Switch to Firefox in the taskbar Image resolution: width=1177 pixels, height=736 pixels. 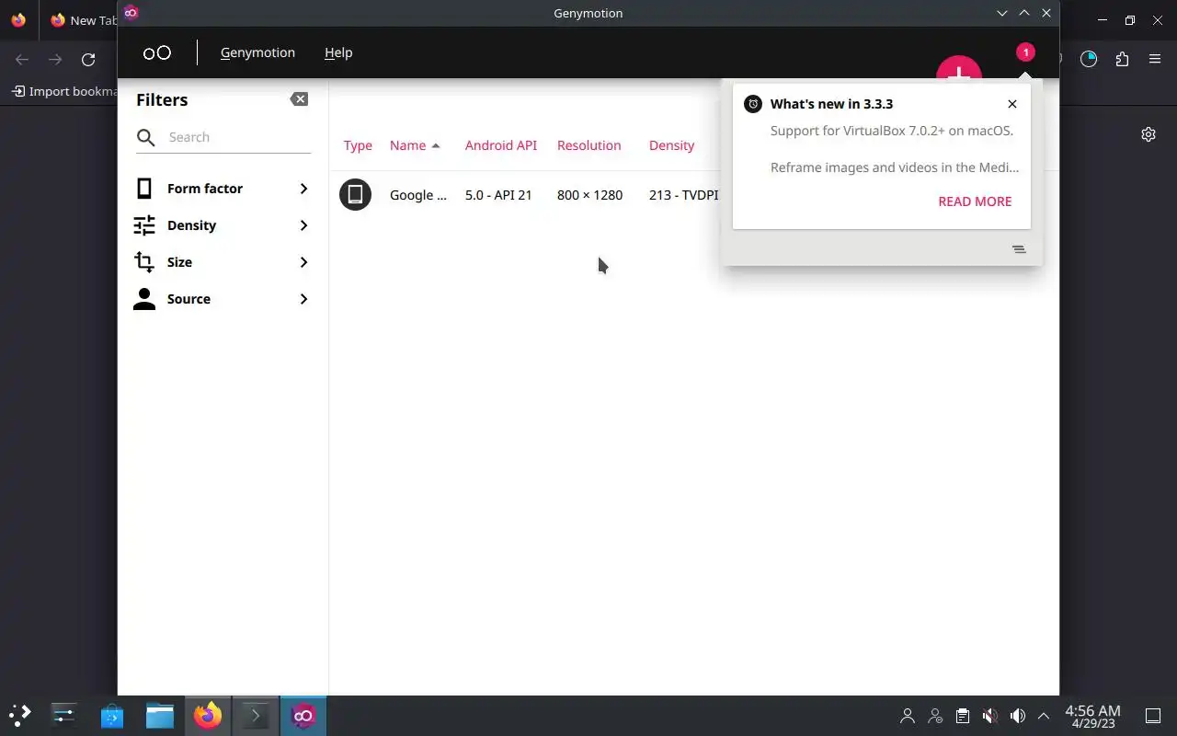[x=208, y=715]
